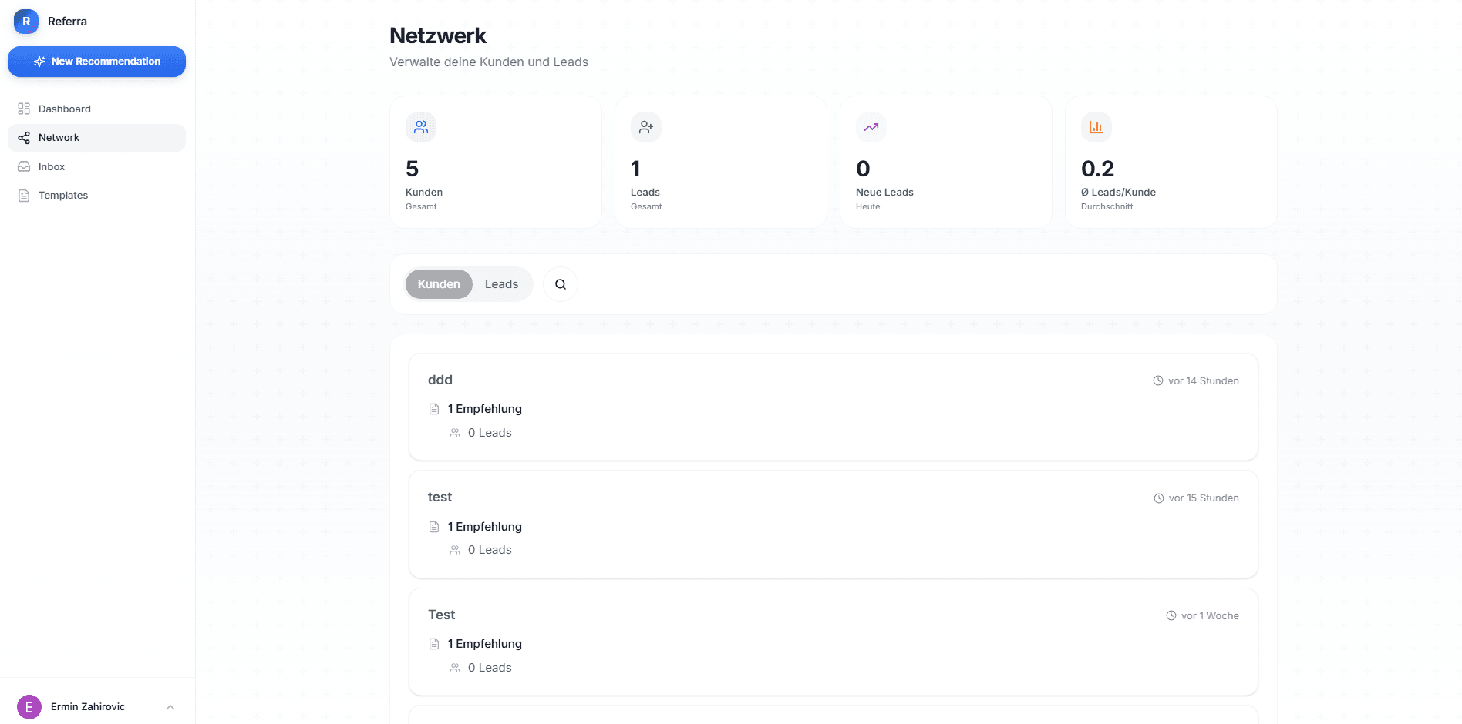Click the 0 Neue Leads Heute card
1462x724 pixels.
(x=946, y=162)
